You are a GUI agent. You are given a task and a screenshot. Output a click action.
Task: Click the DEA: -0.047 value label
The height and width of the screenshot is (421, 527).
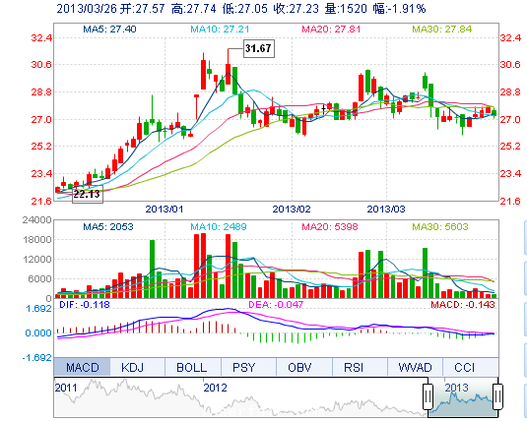tap(276, 305)
